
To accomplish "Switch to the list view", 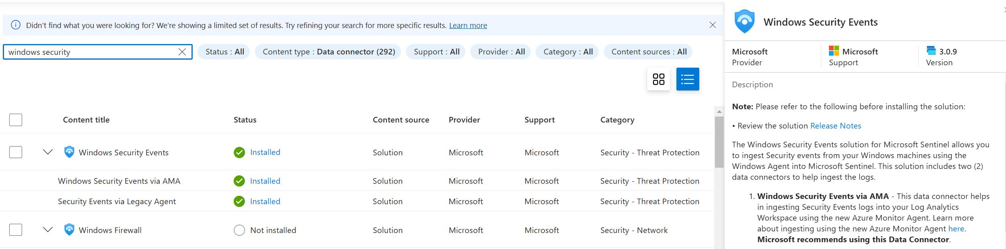I will click(688, 79).
